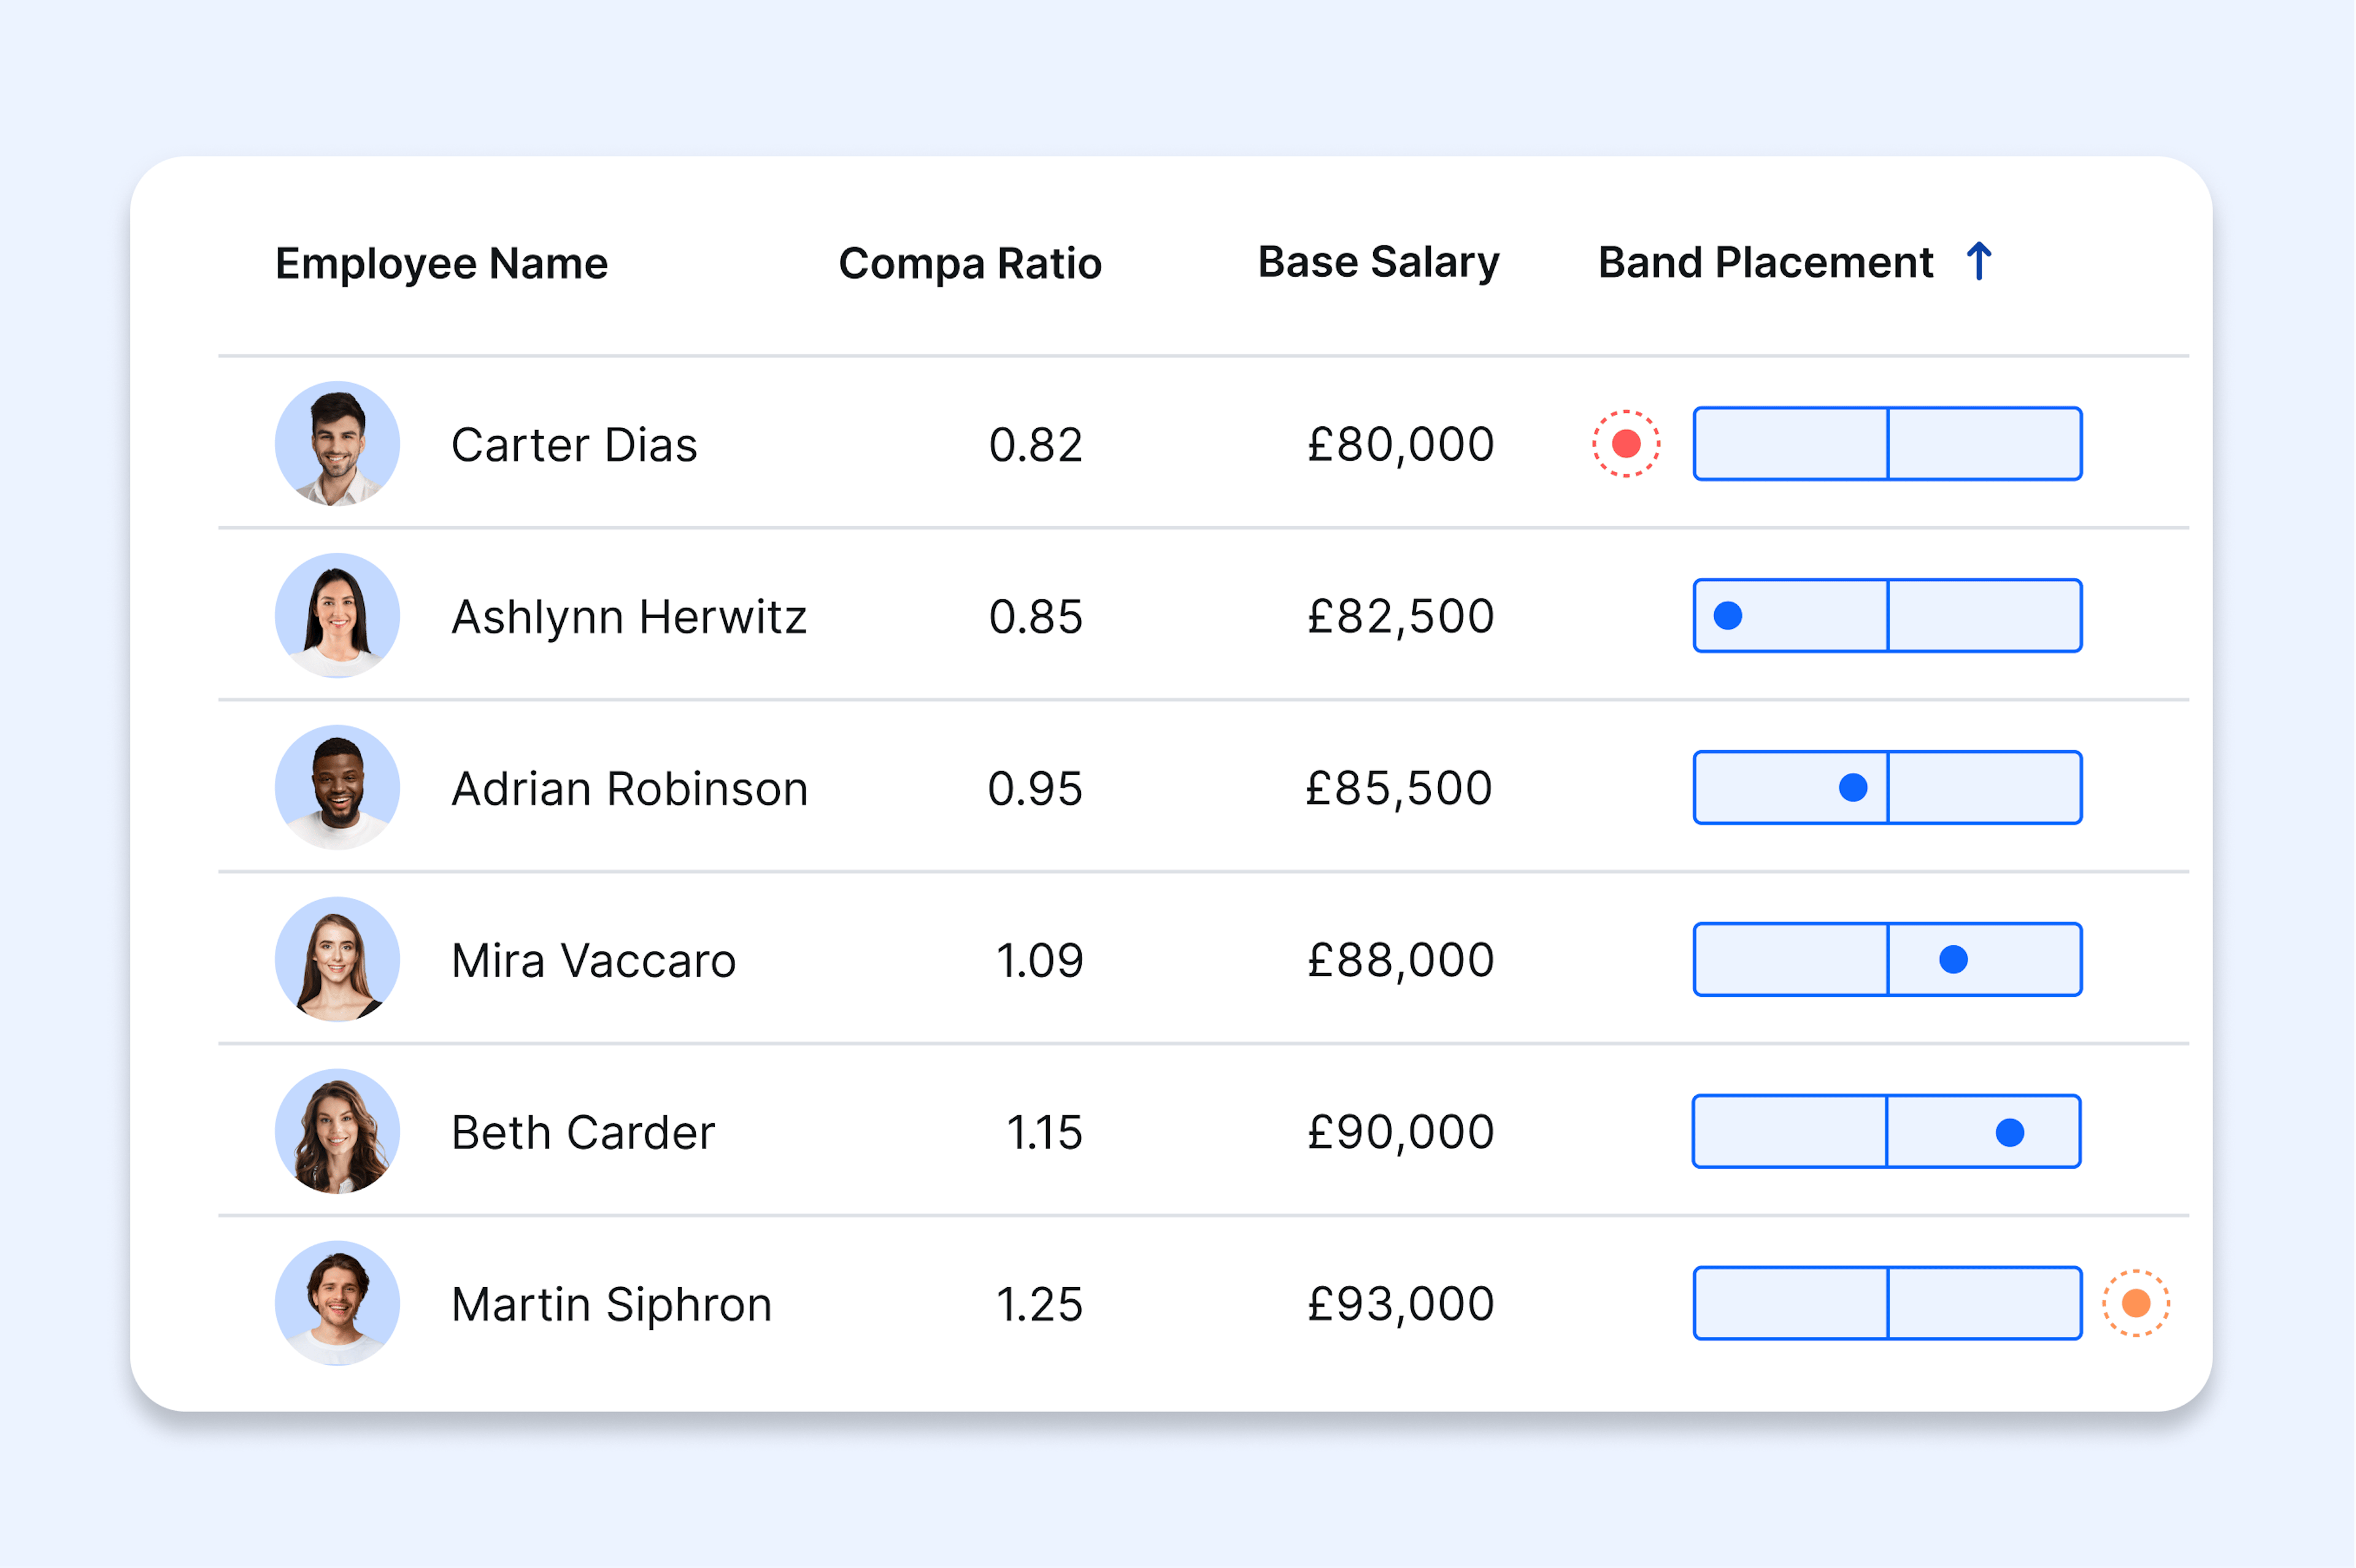
Task: Select the Base Salary column header
Action: pyautogui.click(x=1377, y=262)
